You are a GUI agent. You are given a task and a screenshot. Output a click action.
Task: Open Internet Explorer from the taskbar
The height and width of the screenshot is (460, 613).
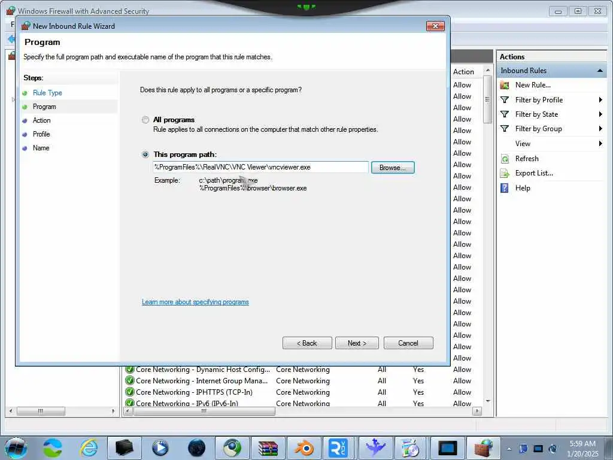tap(89, 448)
